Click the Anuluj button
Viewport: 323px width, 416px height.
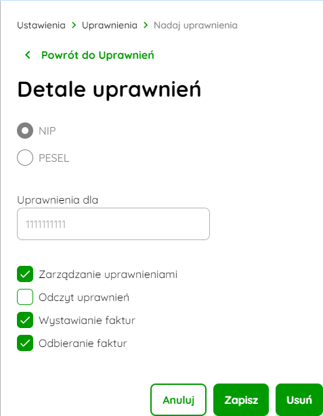[178, 400]
